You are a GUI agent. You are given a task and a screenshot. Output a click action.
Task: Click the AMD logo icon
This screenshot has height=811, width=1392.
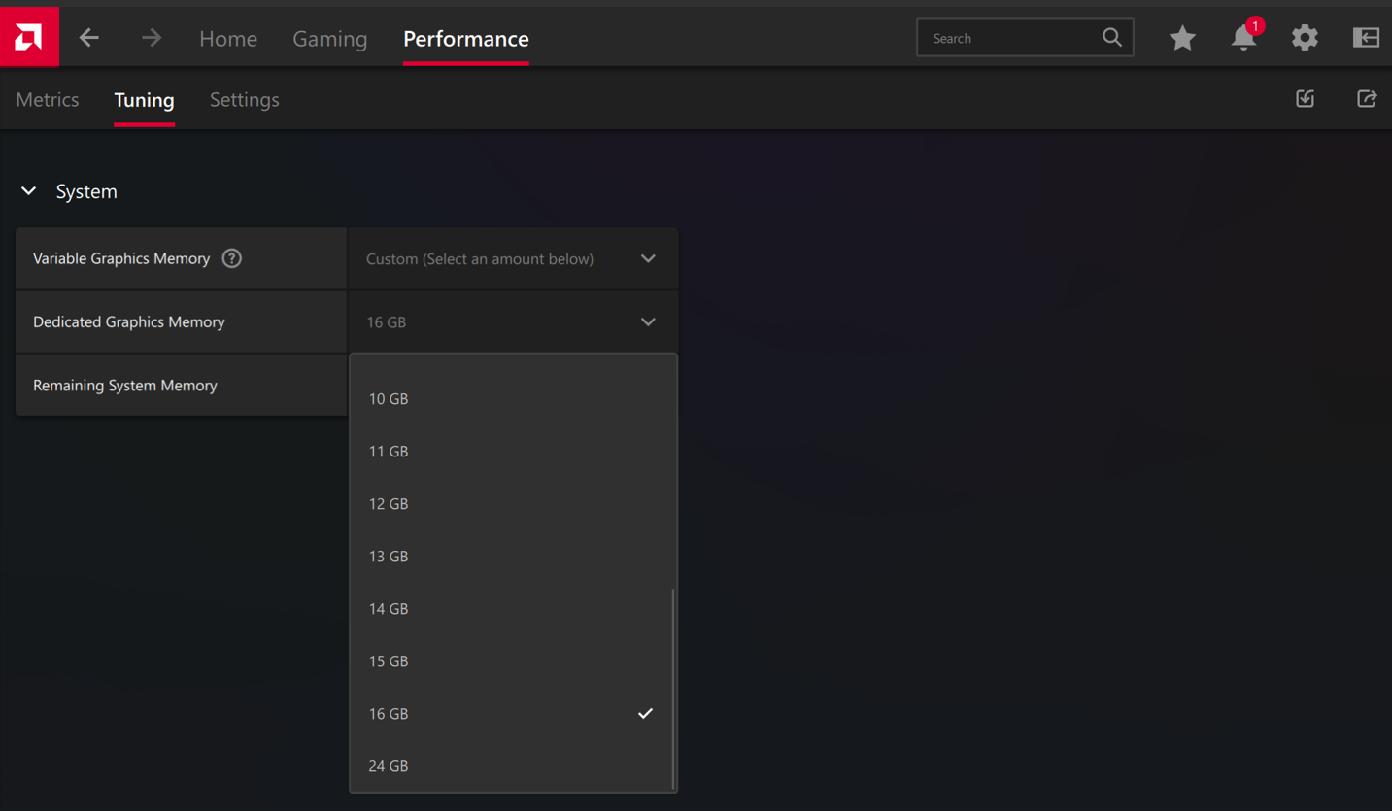(x=29, y=37)
